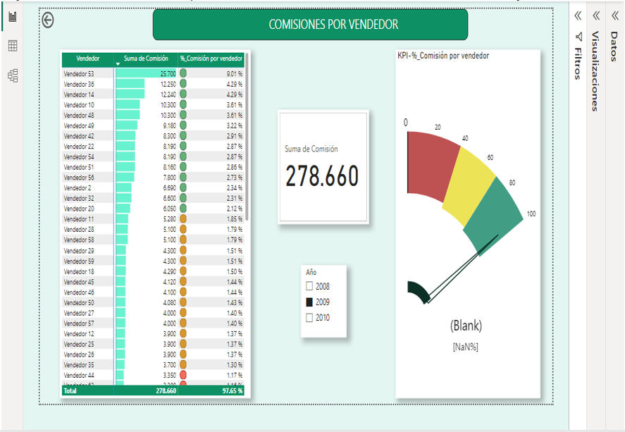
Task: Click orange status icon for Vendedor 45
Action: pos(183,281)
